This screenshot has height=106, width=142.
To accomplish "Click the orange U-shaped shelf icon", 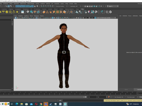I will click(68, 12).
